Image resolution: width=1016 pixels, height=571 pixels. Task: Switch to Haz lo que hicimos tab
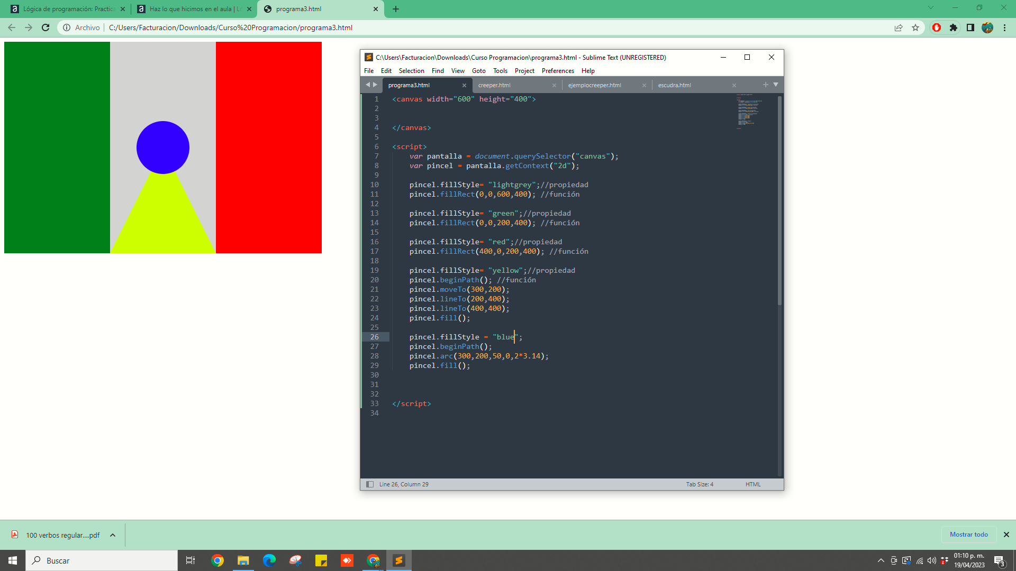coord(195,9)
